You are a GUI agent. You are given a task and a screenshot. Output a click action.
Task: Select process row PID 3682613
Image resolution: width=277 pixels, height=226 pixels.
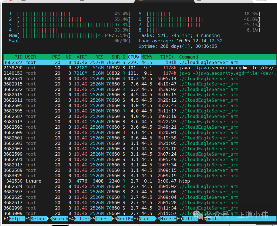140,122
